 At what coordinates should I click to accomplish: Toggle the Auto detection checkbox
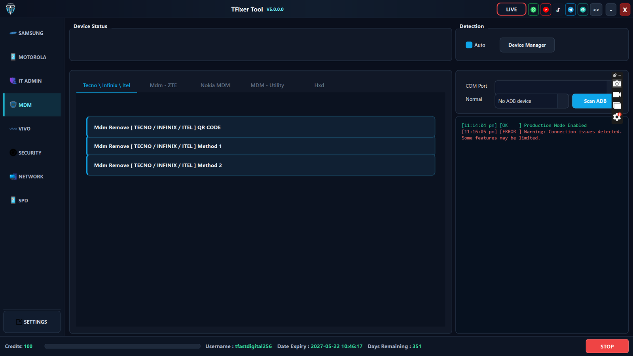click(469, 45)
